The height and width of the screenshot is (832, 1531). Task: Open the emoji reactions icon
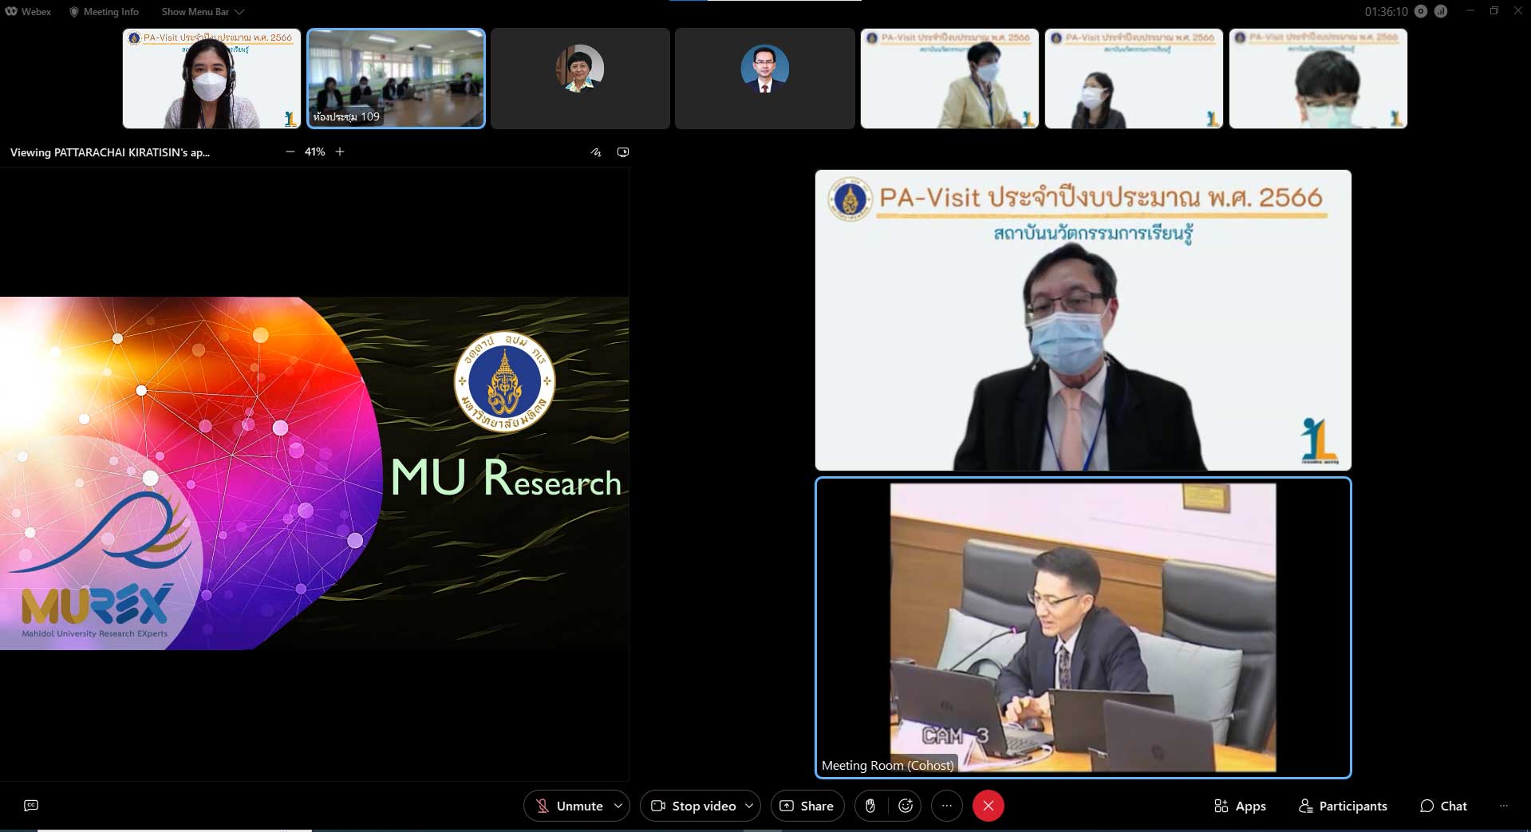point(906,806)
